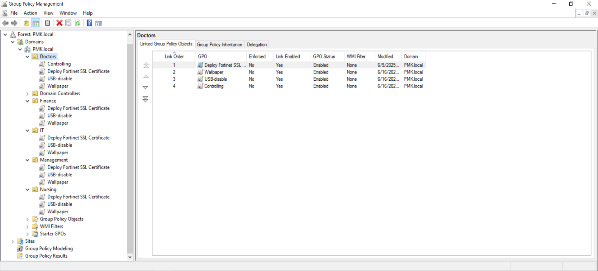Sort list by GPO Status column header
The width and height of the screenshot is (598, 271).
click(x=324, y=56)
